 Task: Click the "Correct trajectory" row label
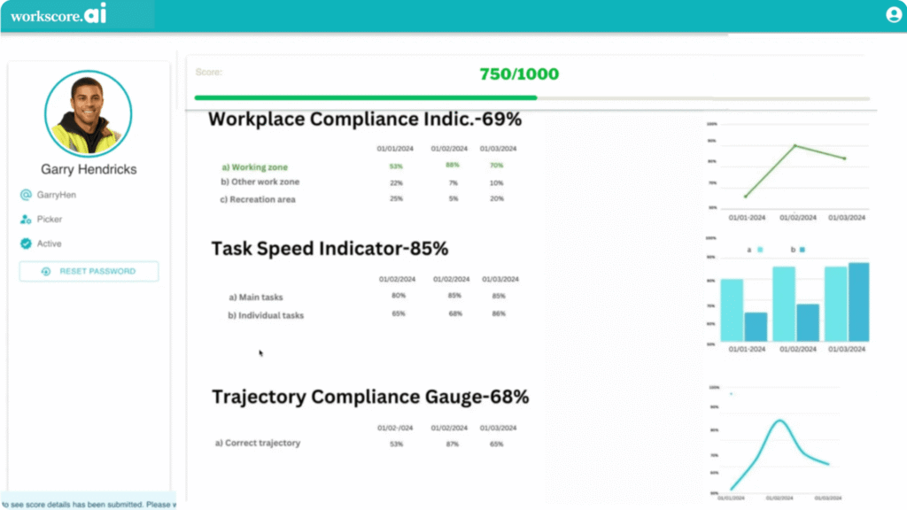(x=258, y=443)
